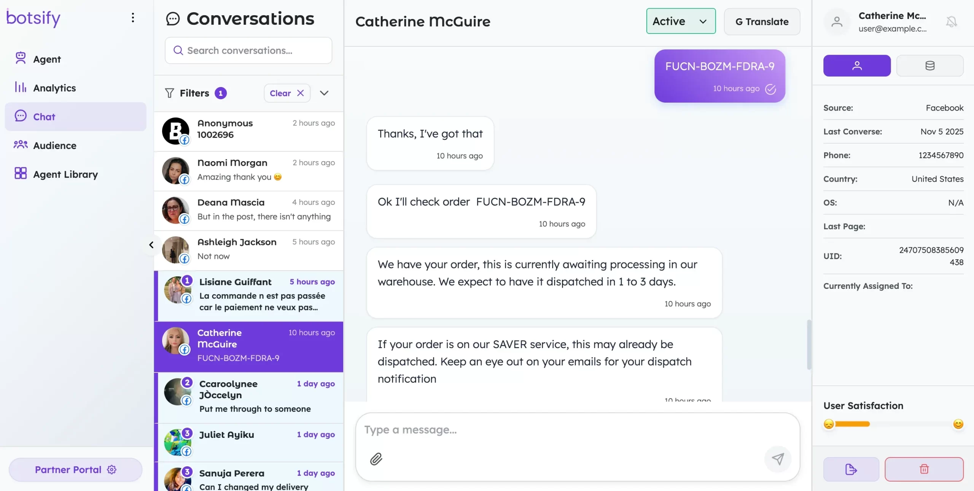Toggle the muted notification bell for Catherine
Image resolution: width=974 pixels, height=491 pixels.
[x=951, y=22]
